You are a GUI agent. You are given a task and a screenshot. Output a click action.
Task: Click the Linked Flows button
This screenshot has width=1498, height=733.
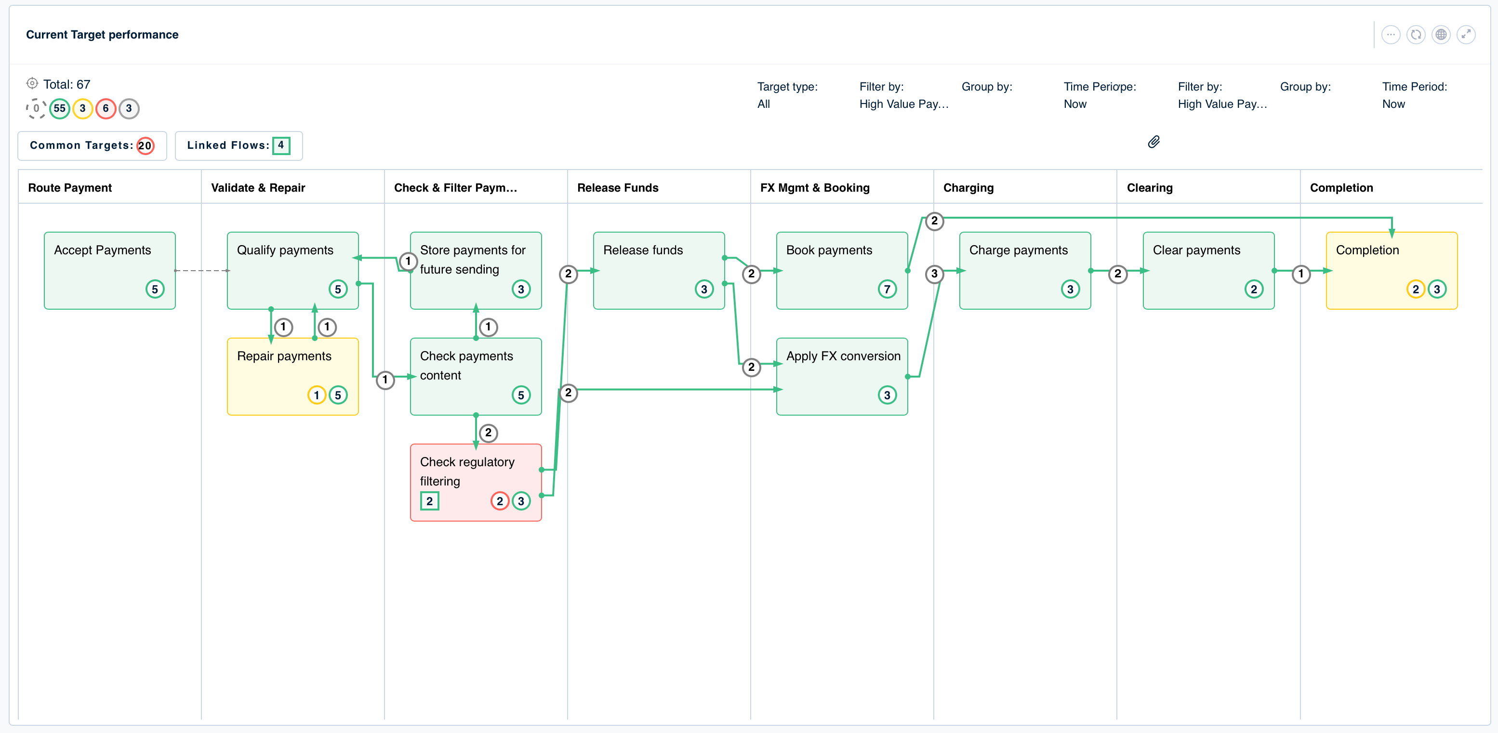pos(239,145)
